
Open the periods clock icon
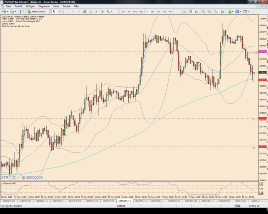pyautogui.click(x=237, y=11)
